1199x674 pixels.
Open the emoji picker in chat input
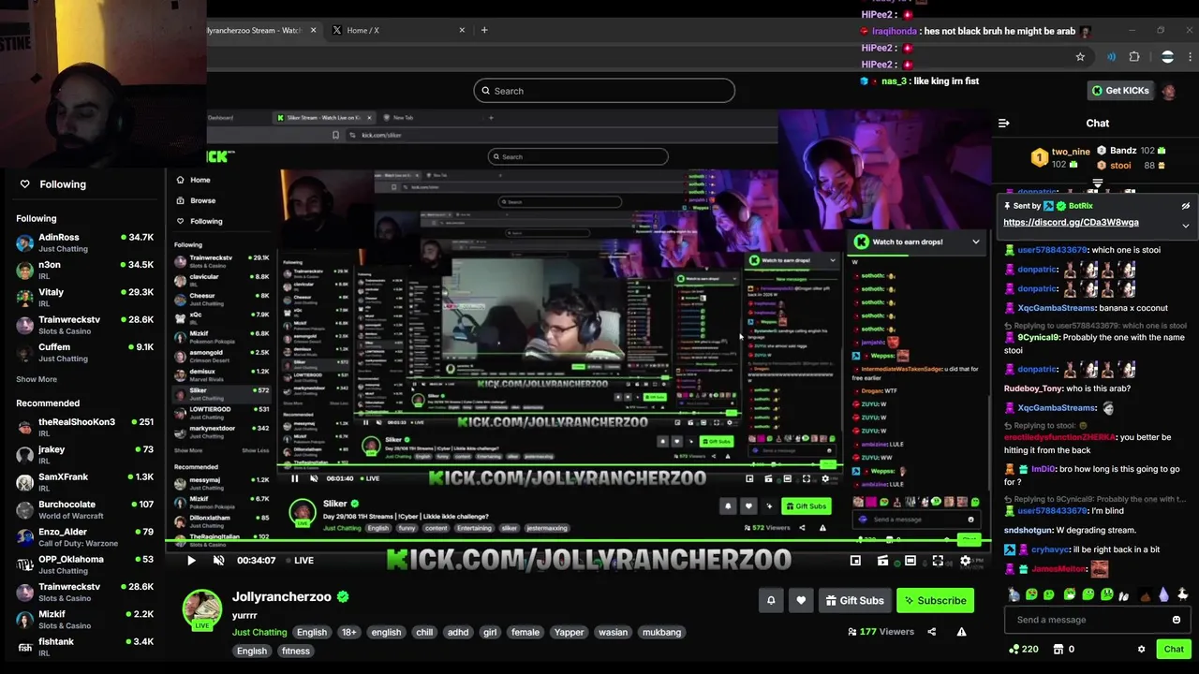1177,620
